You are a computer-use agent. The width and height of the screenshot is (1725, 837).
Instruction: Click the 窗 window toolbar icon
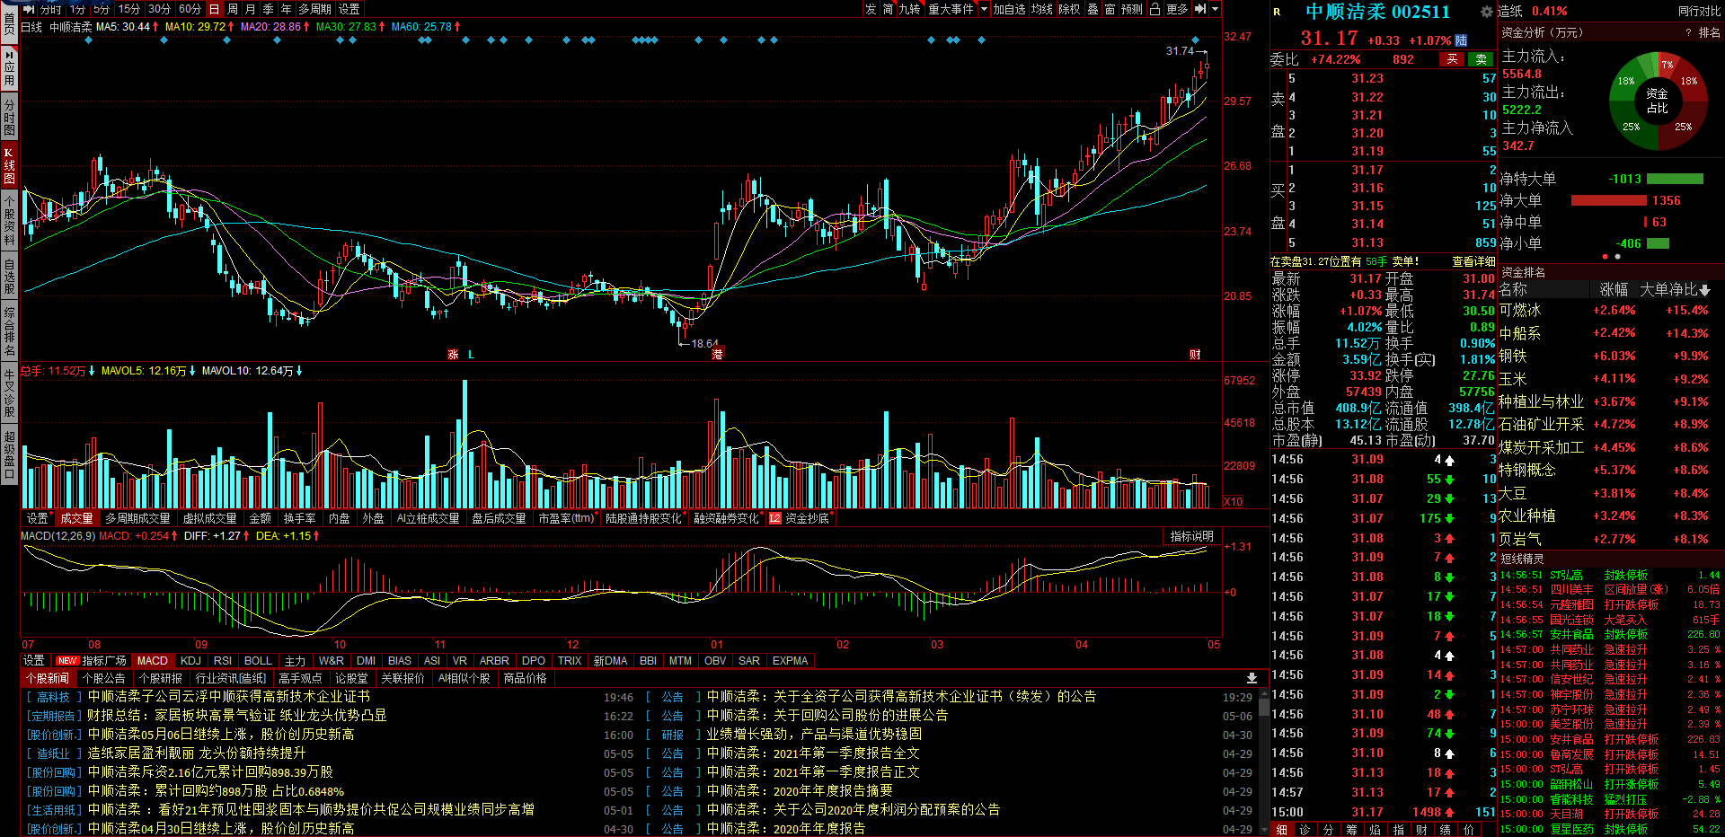(x=1110, y=9)
